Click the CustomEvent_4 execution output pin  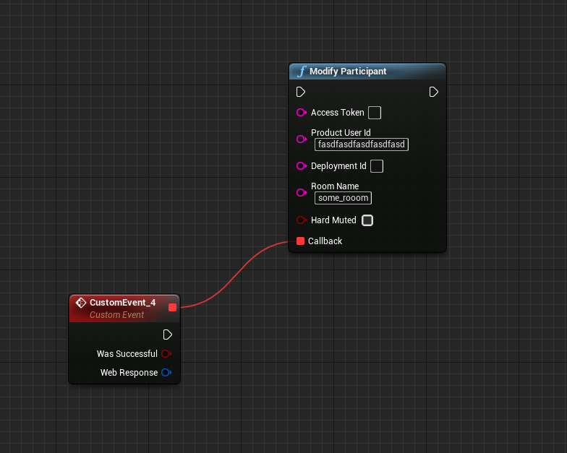point(168,335)
